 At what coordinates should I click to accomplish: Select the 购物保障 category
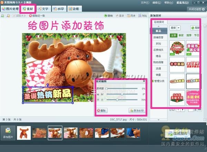point(158,62)
